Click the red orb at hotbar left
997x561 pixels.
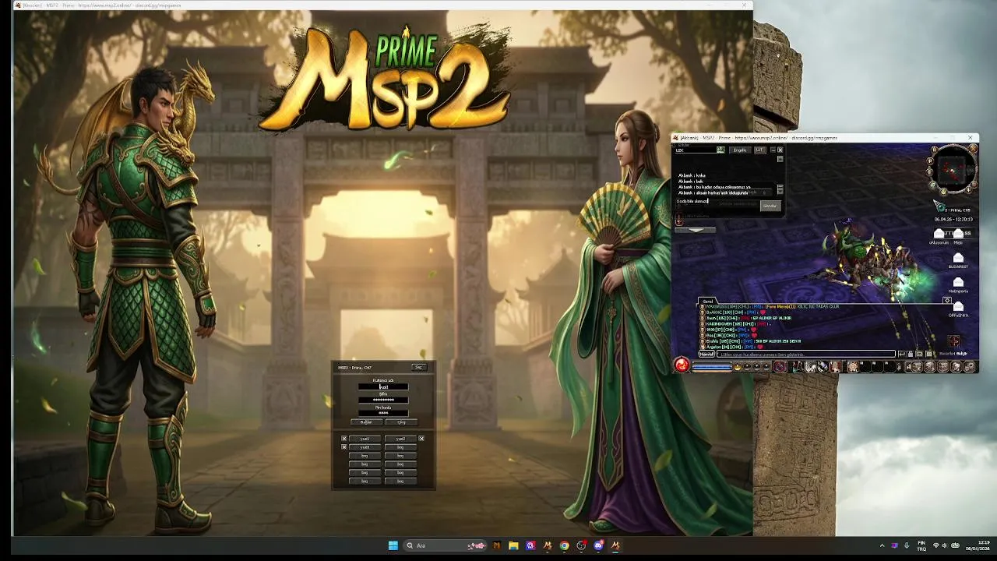click(682, 365)
